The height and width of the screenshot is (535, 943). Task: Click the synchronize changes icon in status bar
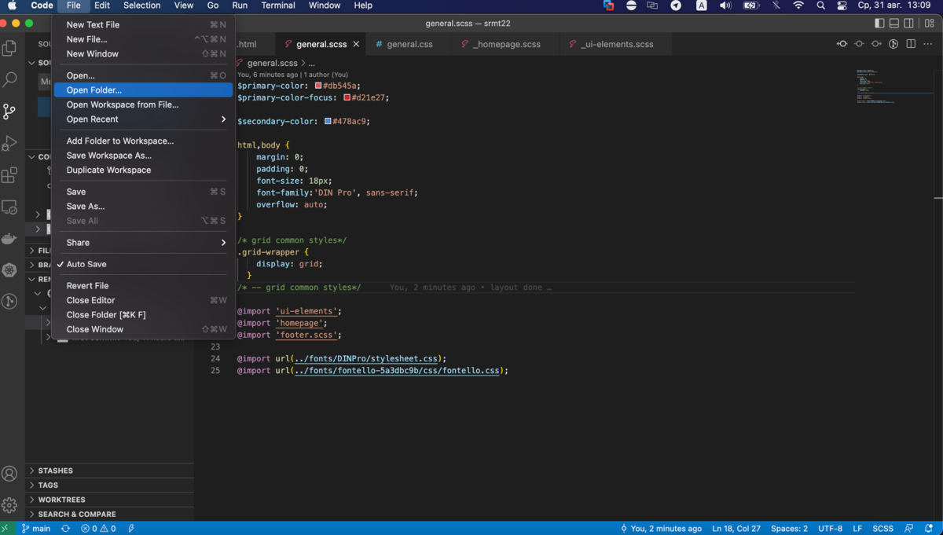(x=65, y=529)
